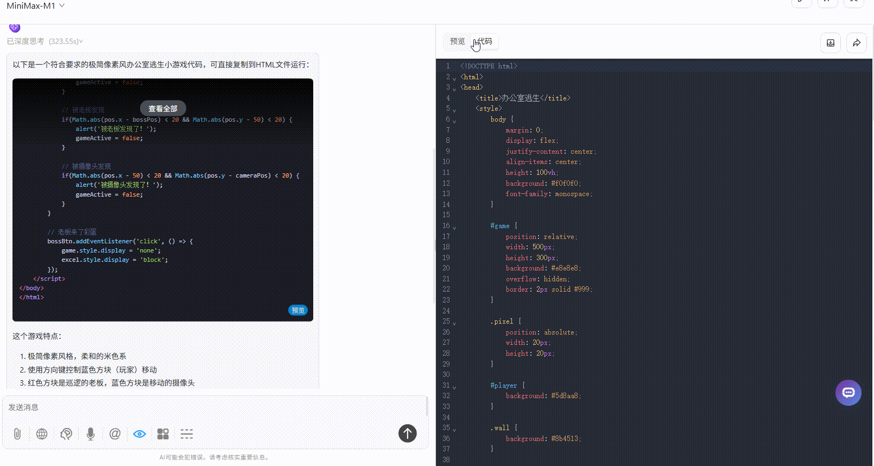Image resolution: width=874 pixels, height=466 pixels.
Task: Click list item 红色方块是巡逻的老板
Action: pos(111,383)
